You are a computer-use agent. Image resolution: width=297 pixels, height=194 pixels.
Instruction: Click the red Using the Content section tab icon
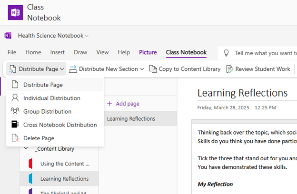click(x=30, y=164)
